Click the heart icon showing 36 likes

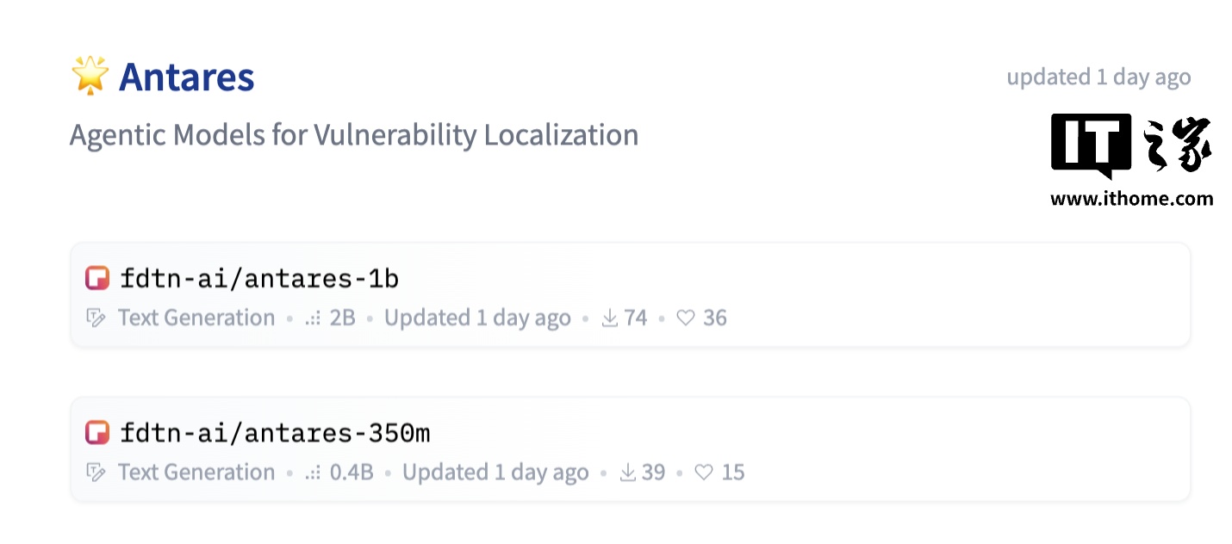686,318
